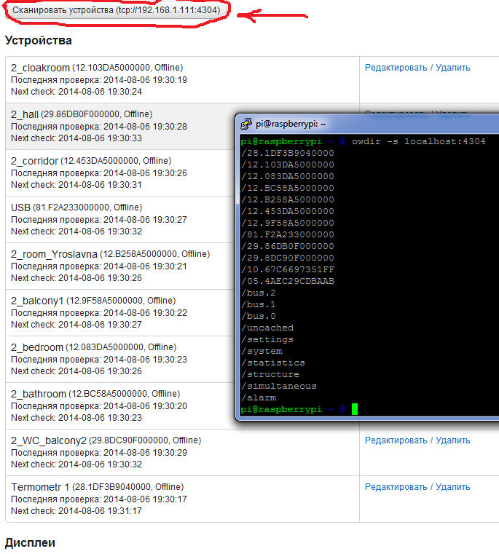Image resolution: width=499 pixels, height=554 pixels.
Task: Select the 2_hall device name
Action: pyautogui.click(x=24, y=114)
